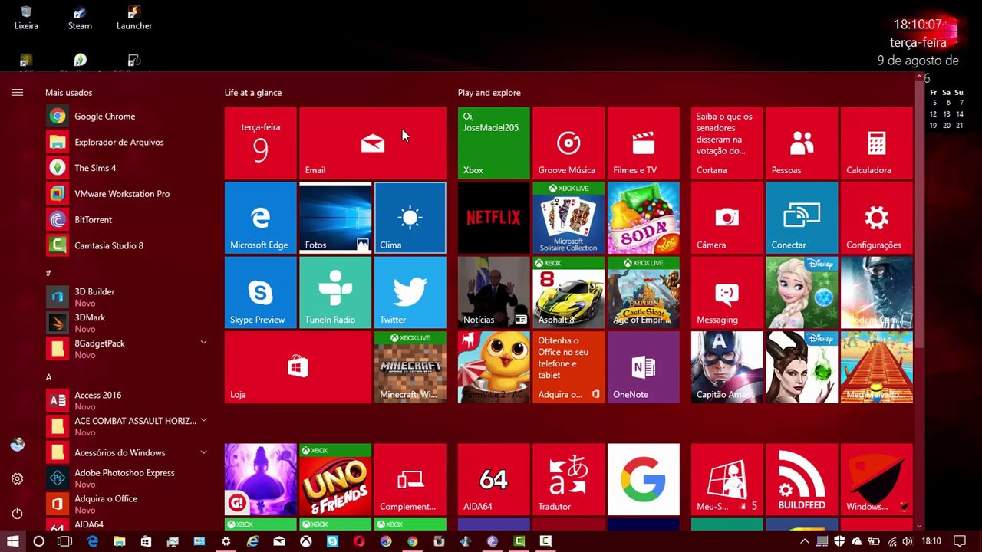Show hidden system tray icons

coord(805,541)
